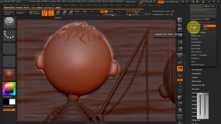The width and height of the screenshot is (221, 124).
Task: Open the Layers subpalette
Action: [x=195, y=77]
